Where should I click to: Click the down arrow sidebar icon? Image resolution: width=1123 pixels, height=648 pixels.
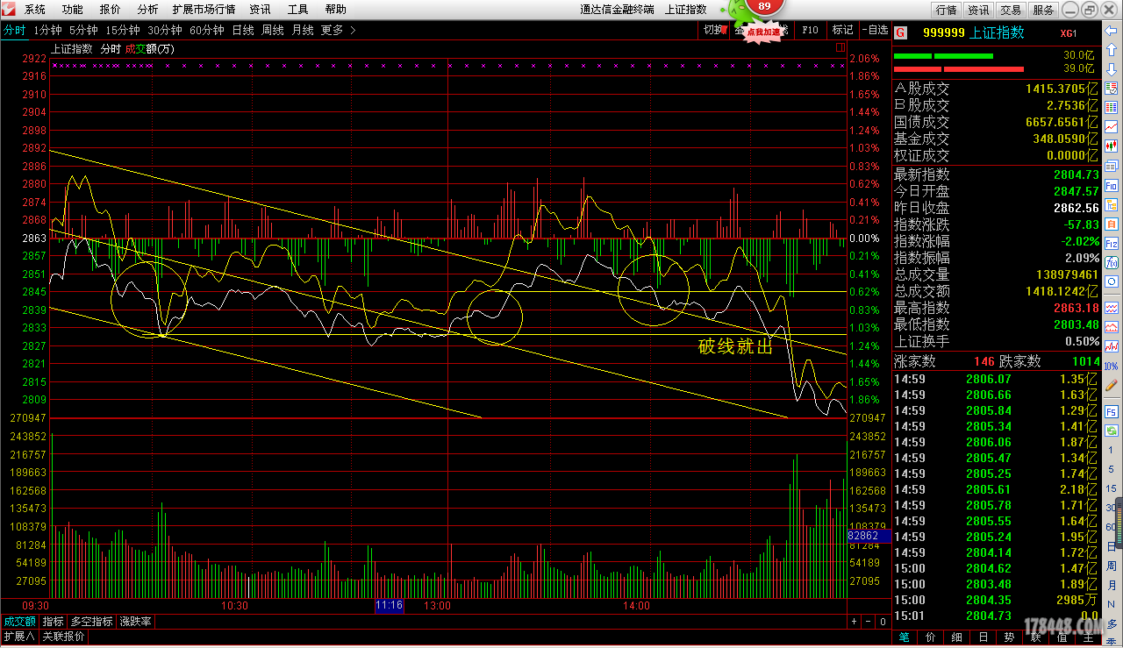tap(1111, 68)
